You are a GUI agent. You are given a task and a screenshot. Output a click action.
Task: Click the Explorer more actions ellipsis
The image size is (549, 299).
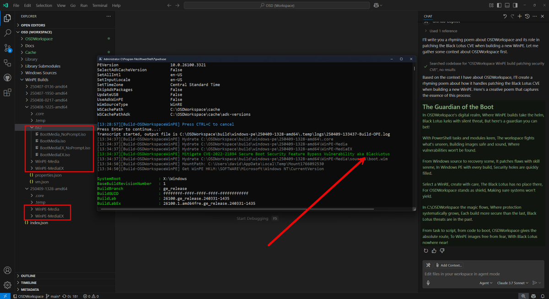point(108,16)
